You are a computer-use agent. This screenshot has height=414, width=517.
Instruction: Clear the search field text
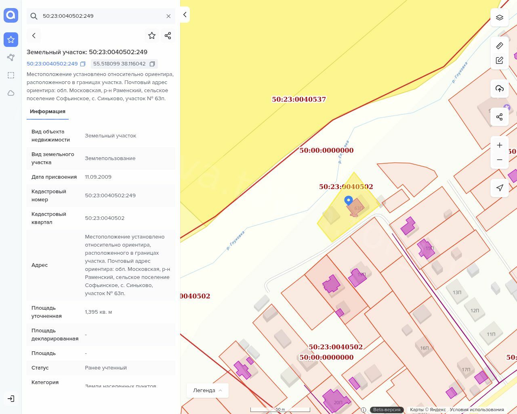click(168, 16)
